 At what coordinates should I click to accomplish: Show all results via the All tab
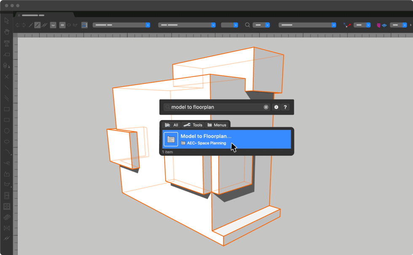pyautogui.click(x=171, y=125)
